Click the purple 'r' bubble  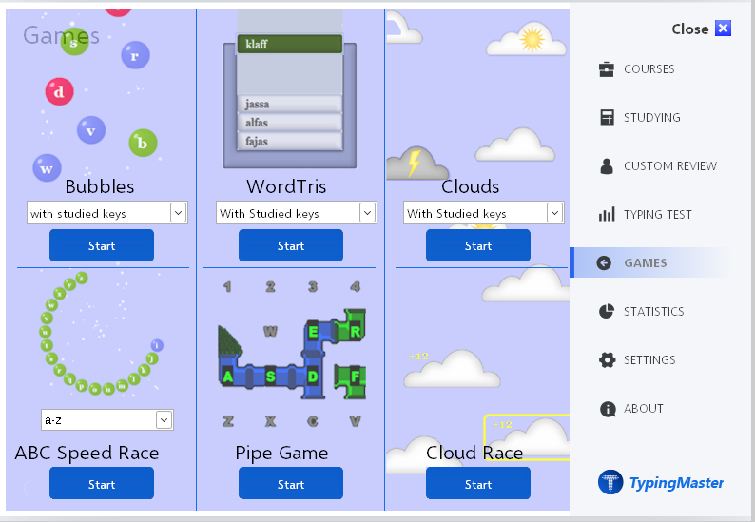point(135,55)
